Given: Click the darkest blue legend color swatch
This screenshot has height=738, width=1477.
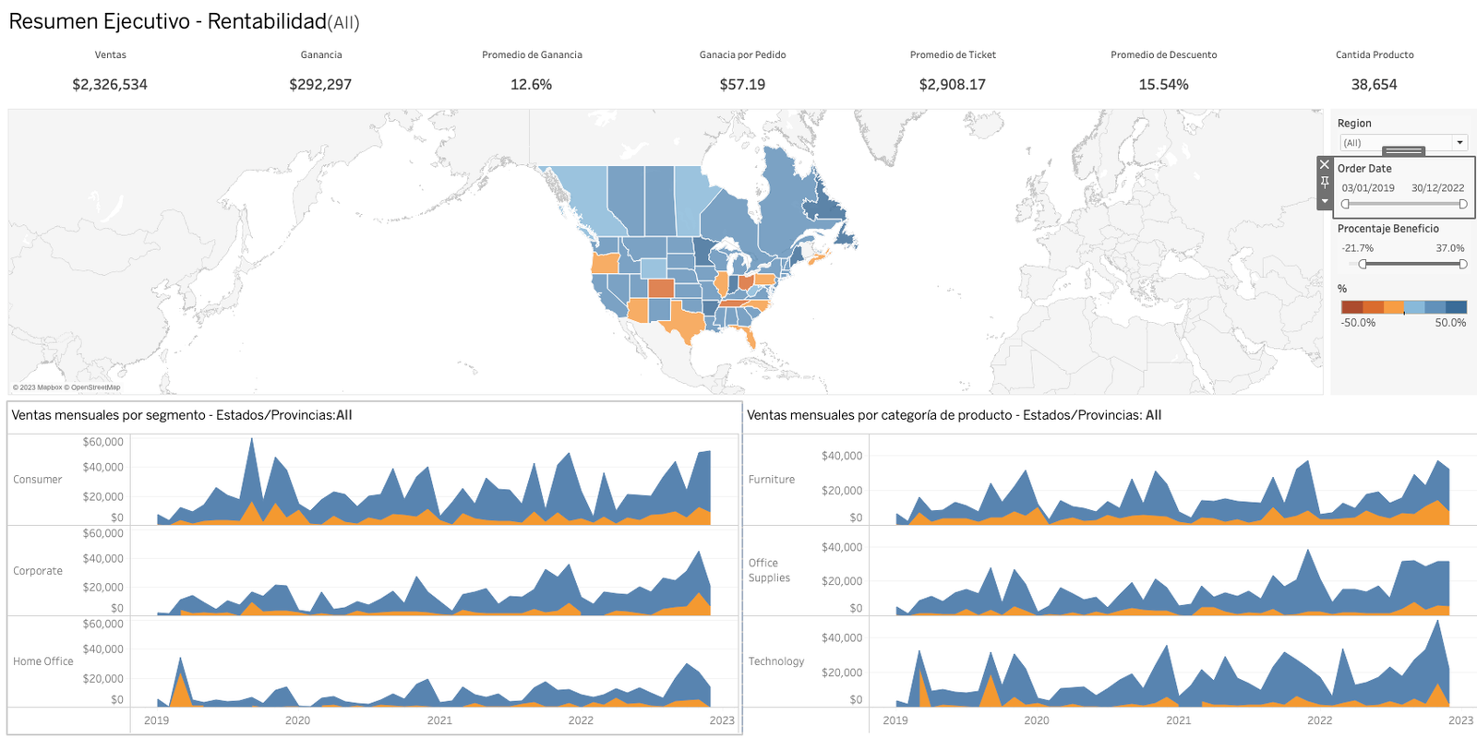Looking at the screenshot, I should tap(1456, 307).
